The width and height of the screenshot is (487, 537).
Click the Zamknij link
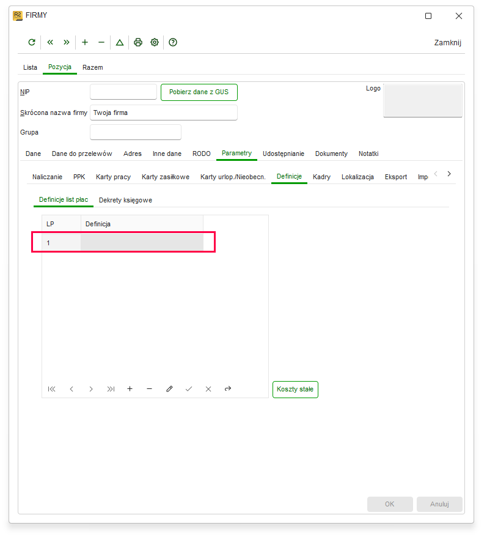click(448, 43)
